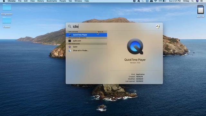This screenshot has height=116, width=206.
Task: Click the Spotlight magnifier in menu bar
Action: (x=192, y=1)
